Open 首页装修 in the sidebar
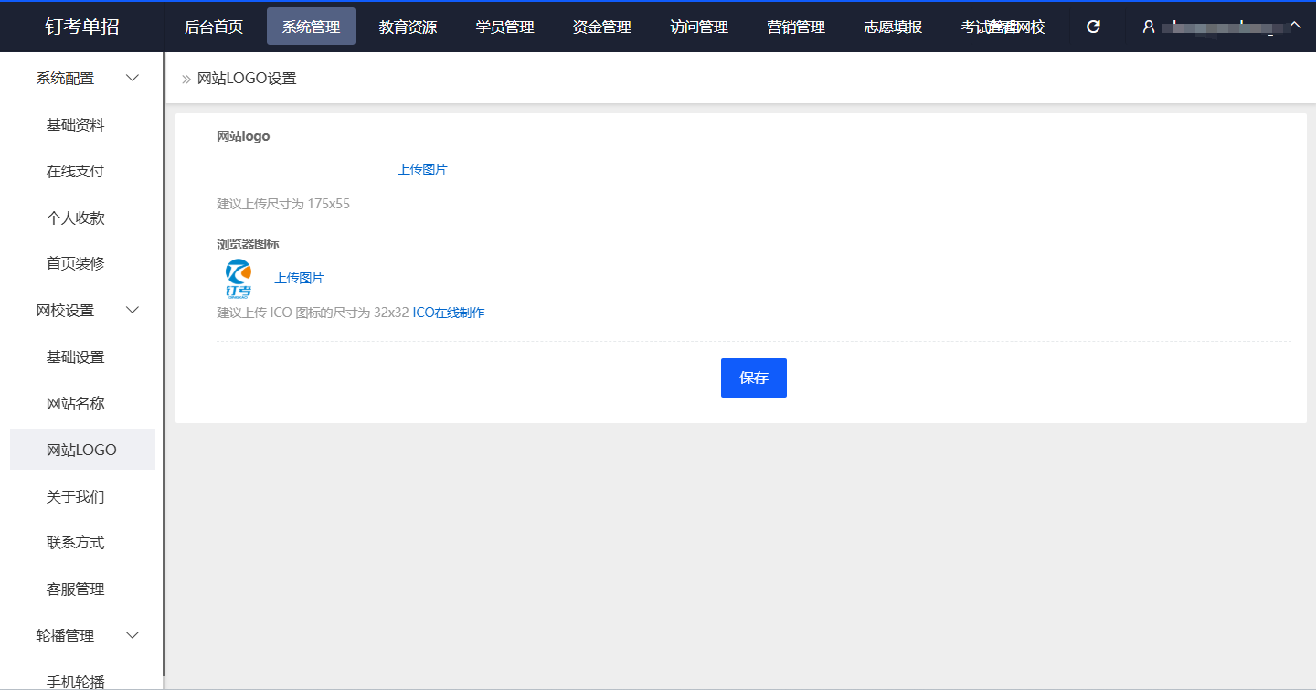This screenshot has height=690, width=1316. [76, 263]
